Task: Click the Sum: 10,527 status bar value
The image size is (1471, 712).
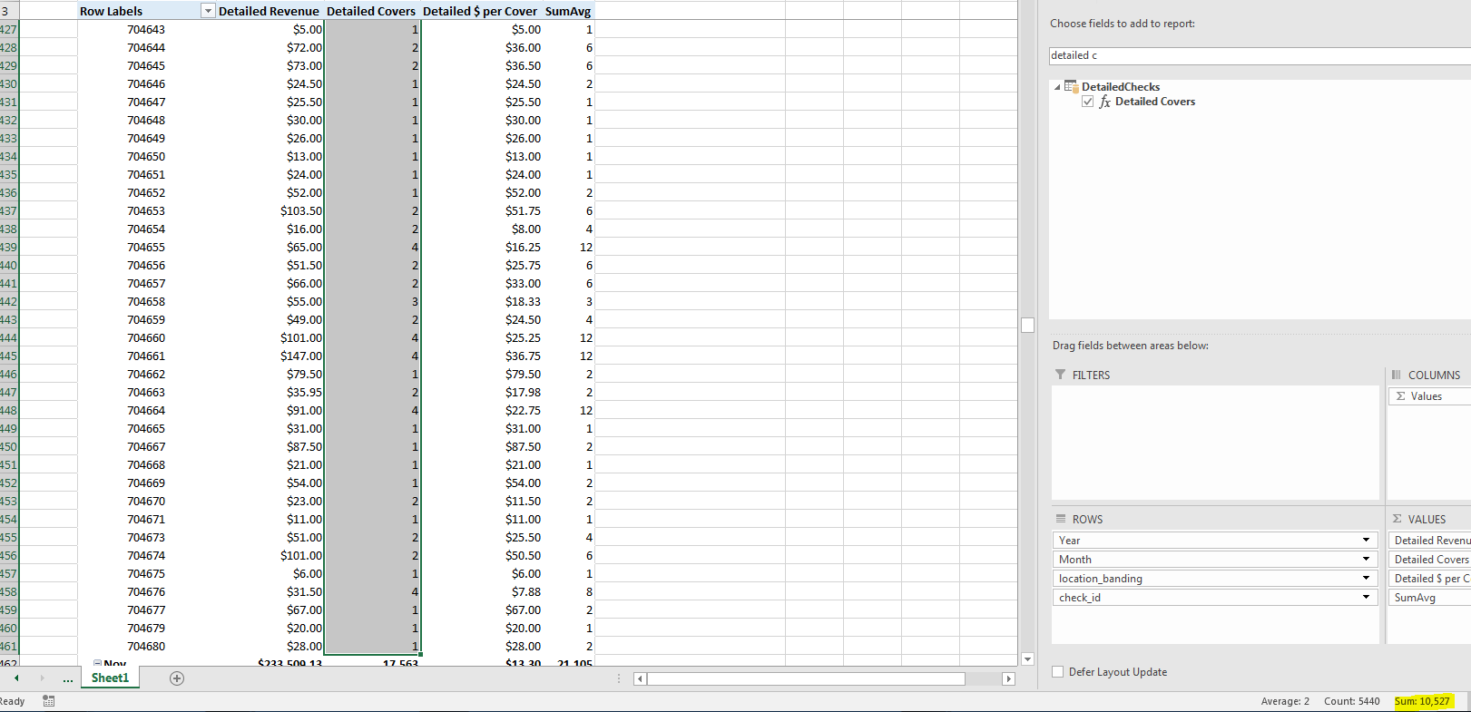Action: pyautogui.click(x=1423, y=701)
